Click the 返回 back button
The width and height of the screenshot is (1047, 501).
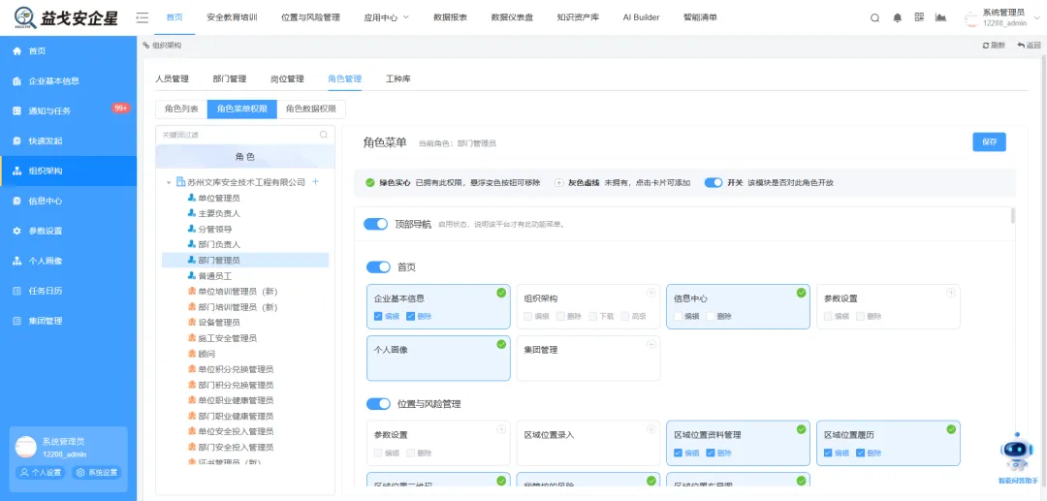[x=1029, y=46]
